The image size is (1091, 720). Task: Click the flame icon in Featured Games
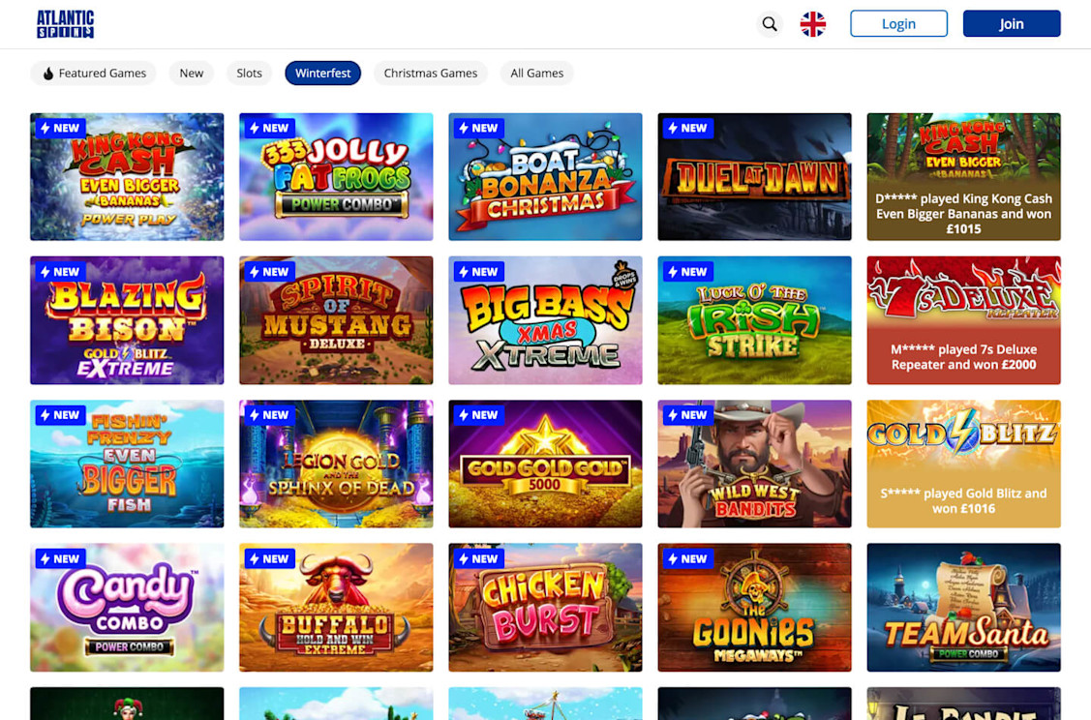(x=48, y=73)
